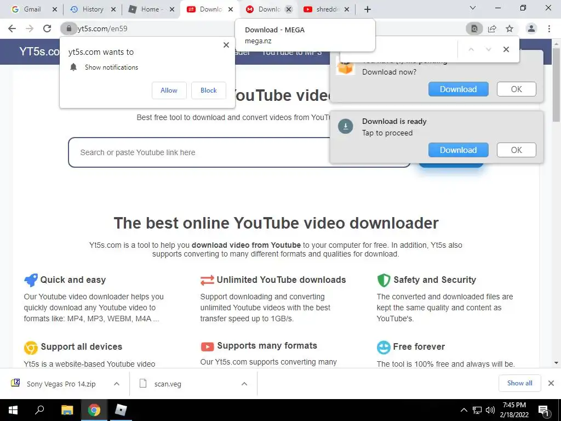Click the Support all devices icon
This screenshot has width=561, height=421.
31,347
